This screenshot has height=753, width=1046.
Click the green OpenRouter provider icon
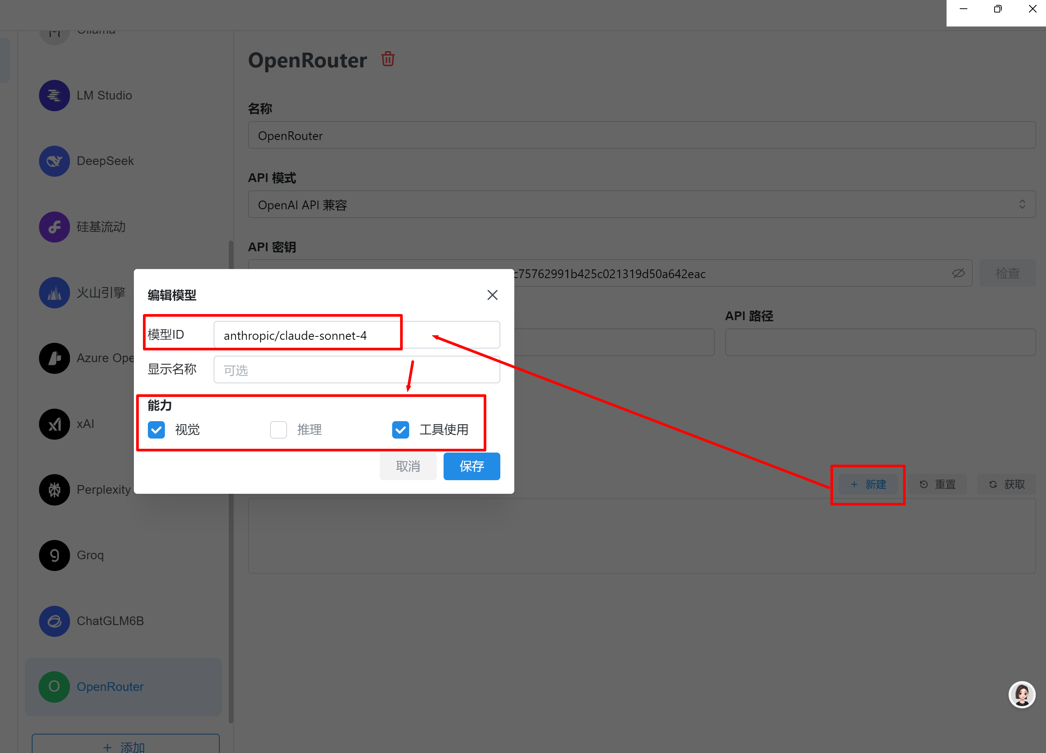click(x=54, y=686)
